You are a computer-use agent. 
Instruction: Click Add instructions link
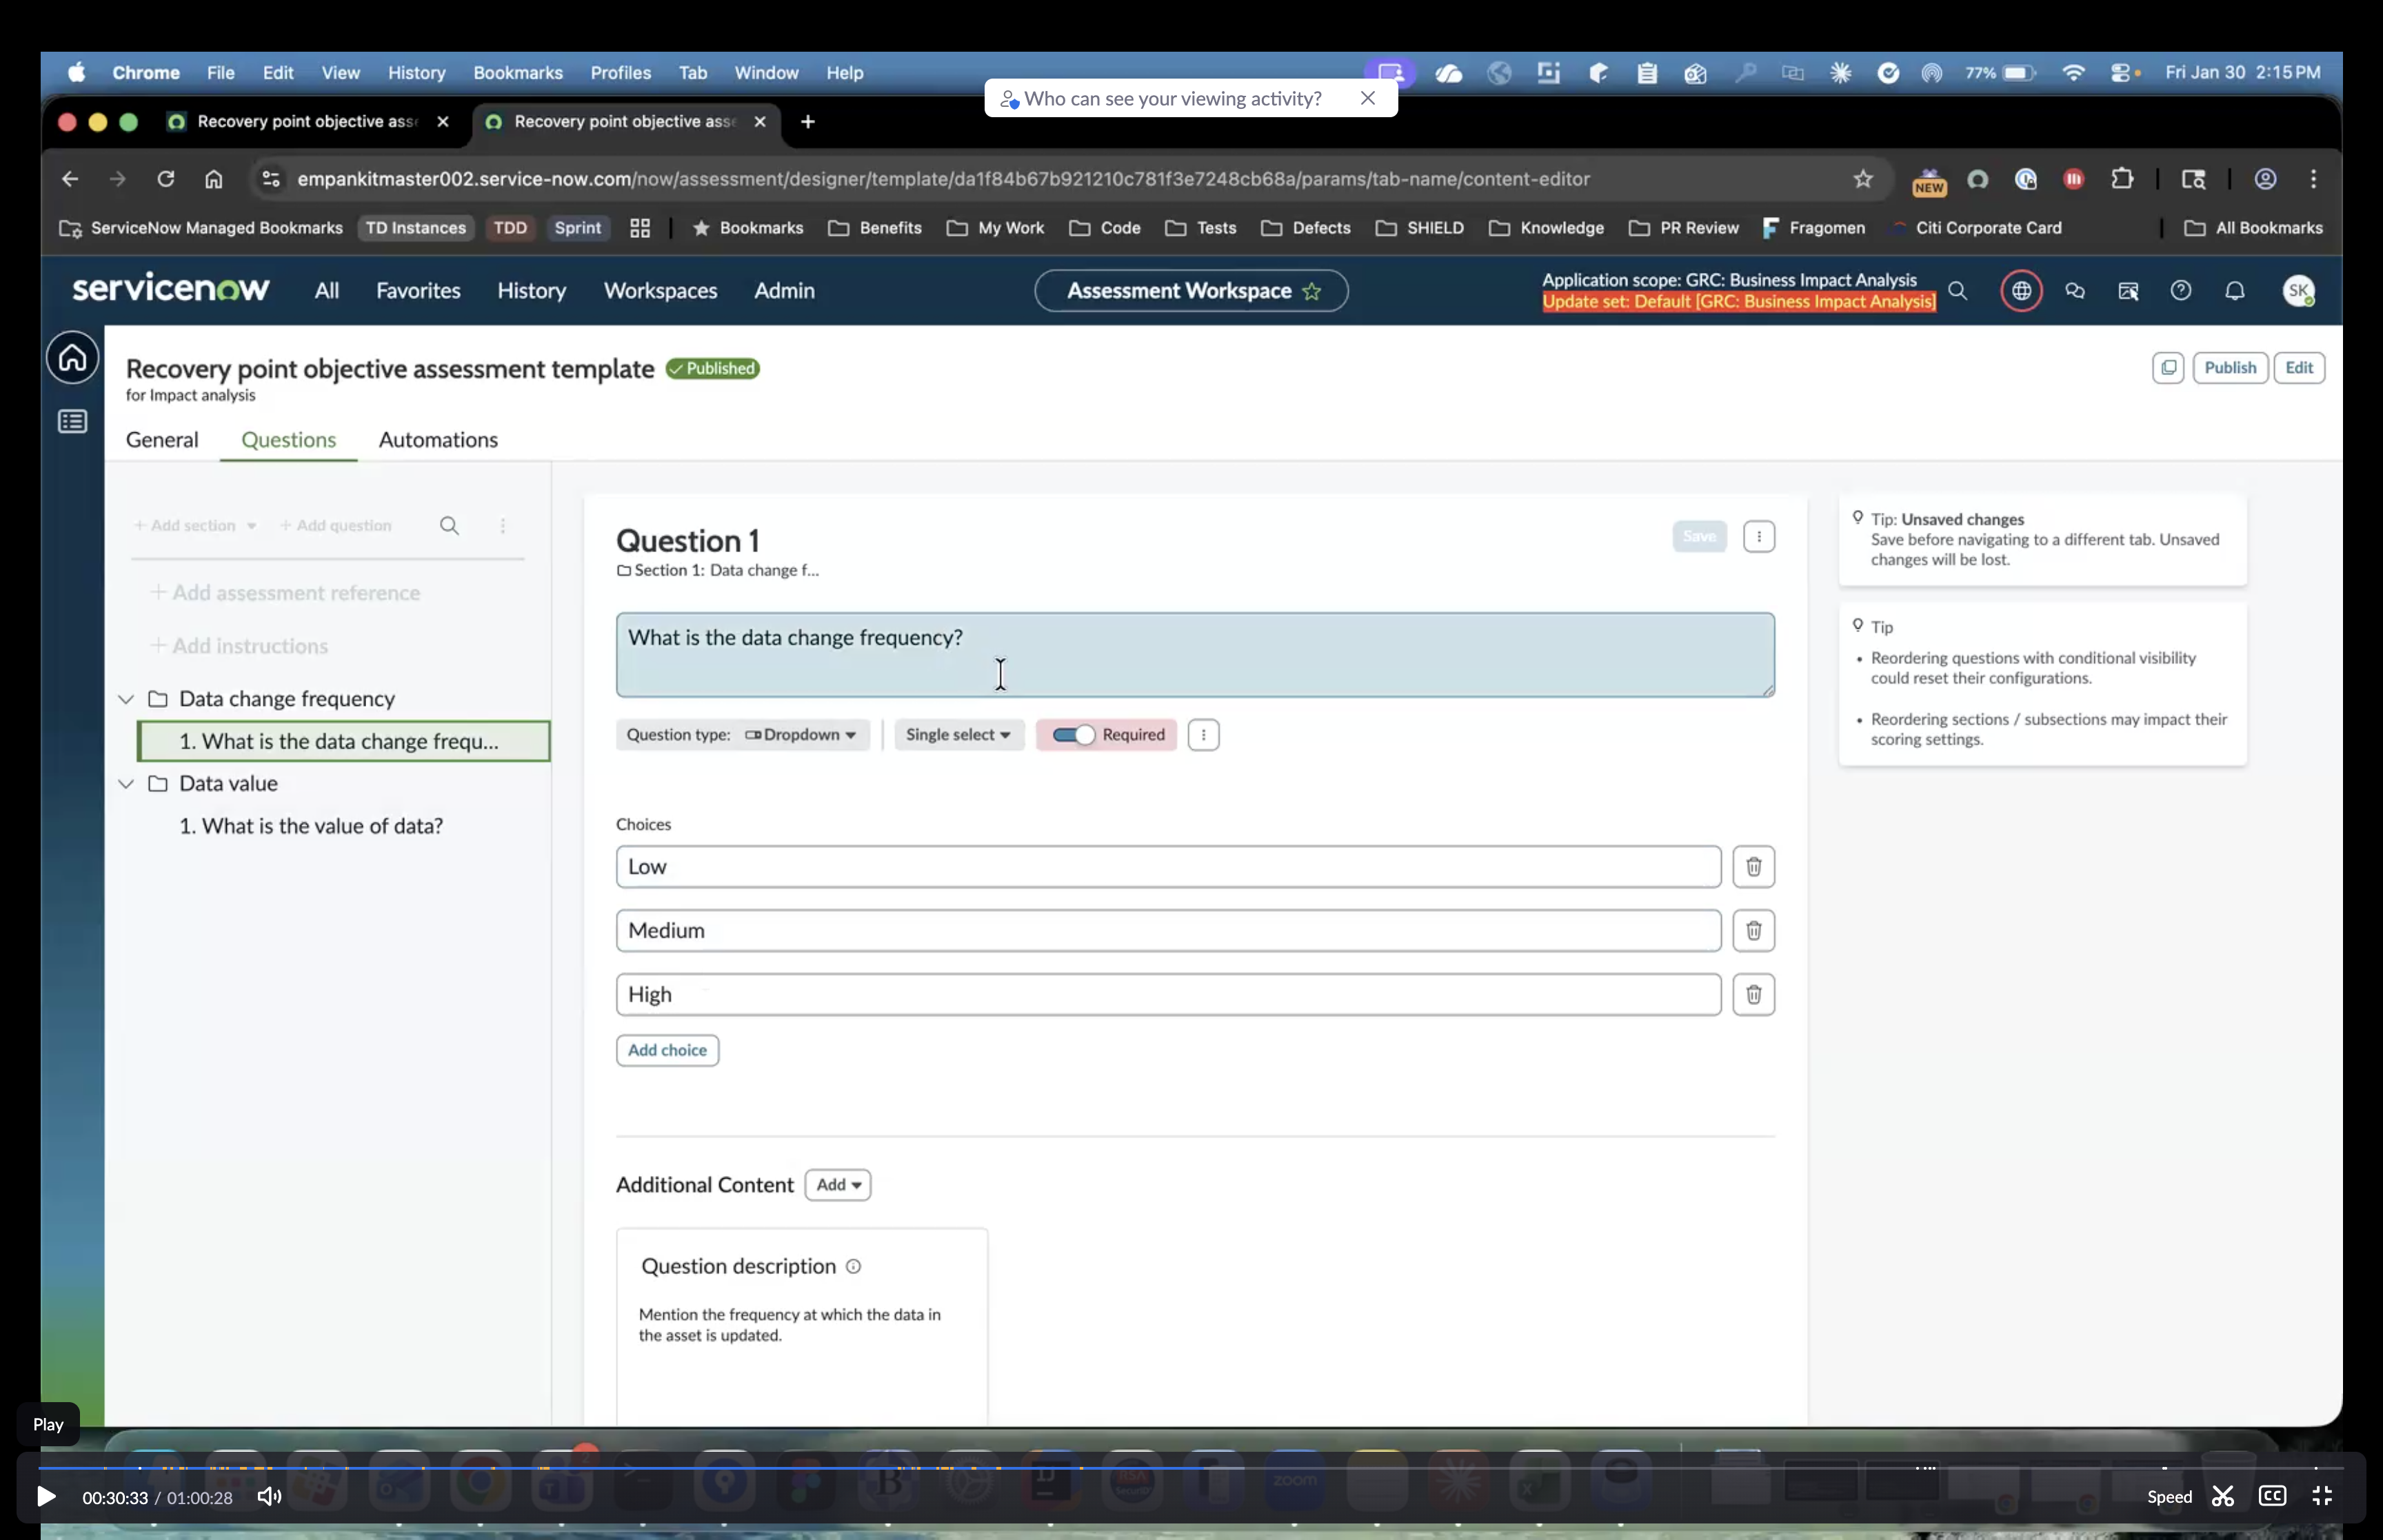click(239, 646)
